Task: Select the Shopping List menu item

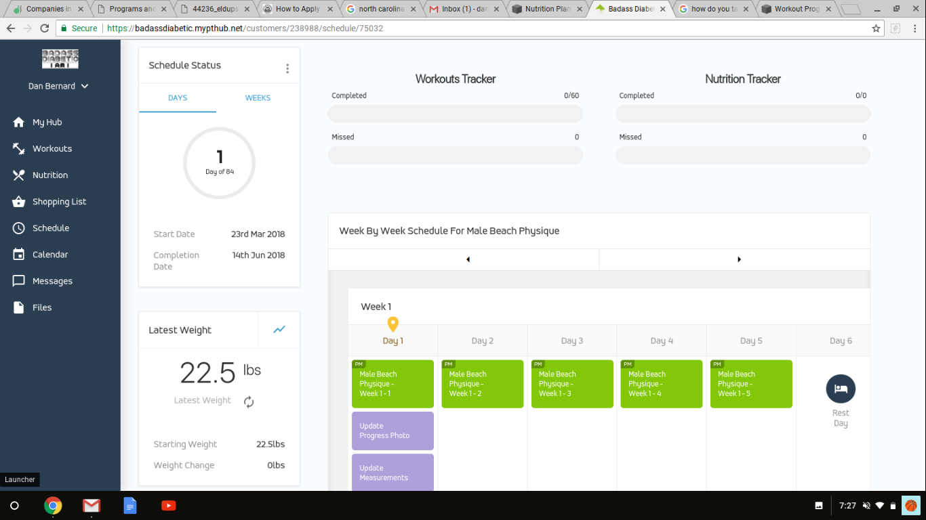Action: coord(60,201)
